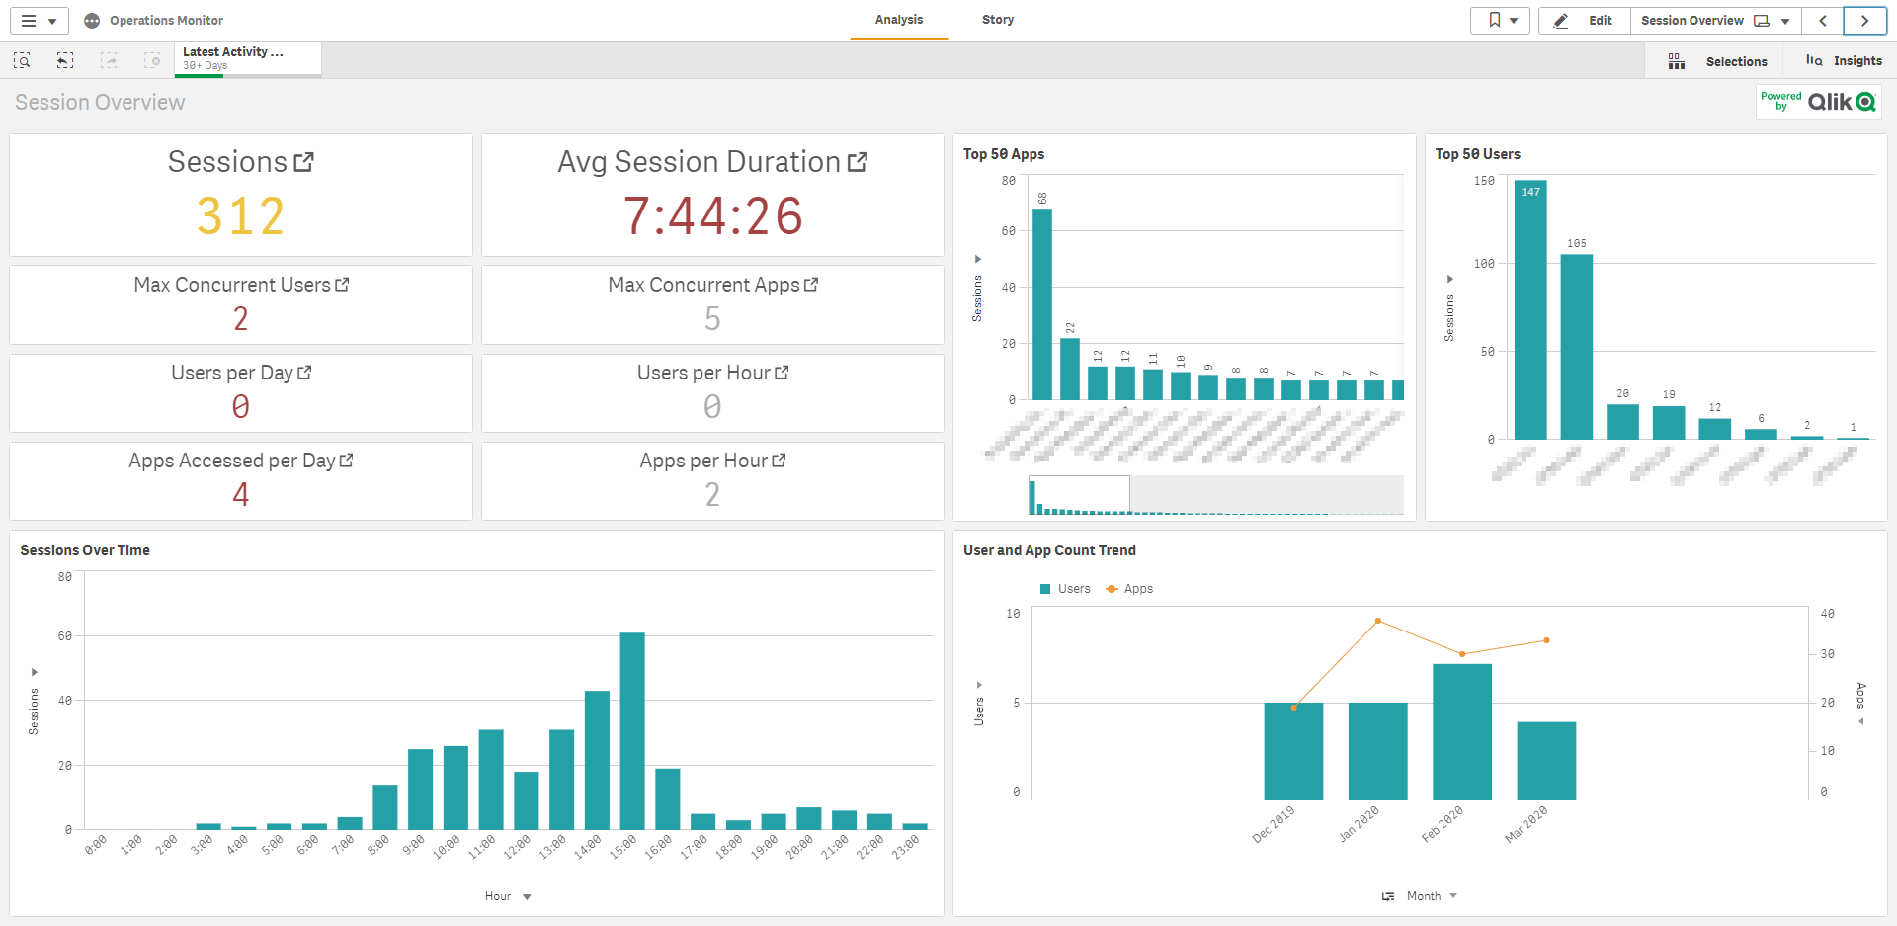The height and width of the screenshot is (926, 1897).
Task: Go to the previous sheet arrow
Action: 1823,21
